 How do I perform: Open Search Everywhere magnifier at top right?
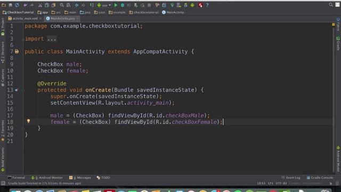point(331,5)
